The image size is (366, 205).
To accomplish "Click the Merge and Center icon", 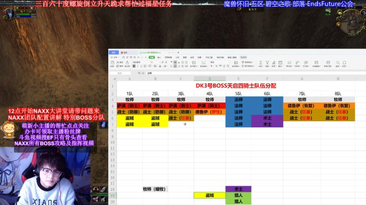I will (x=194, y=62).
